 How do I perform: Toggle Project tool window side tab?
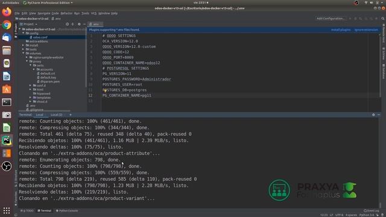coord(16,30)
